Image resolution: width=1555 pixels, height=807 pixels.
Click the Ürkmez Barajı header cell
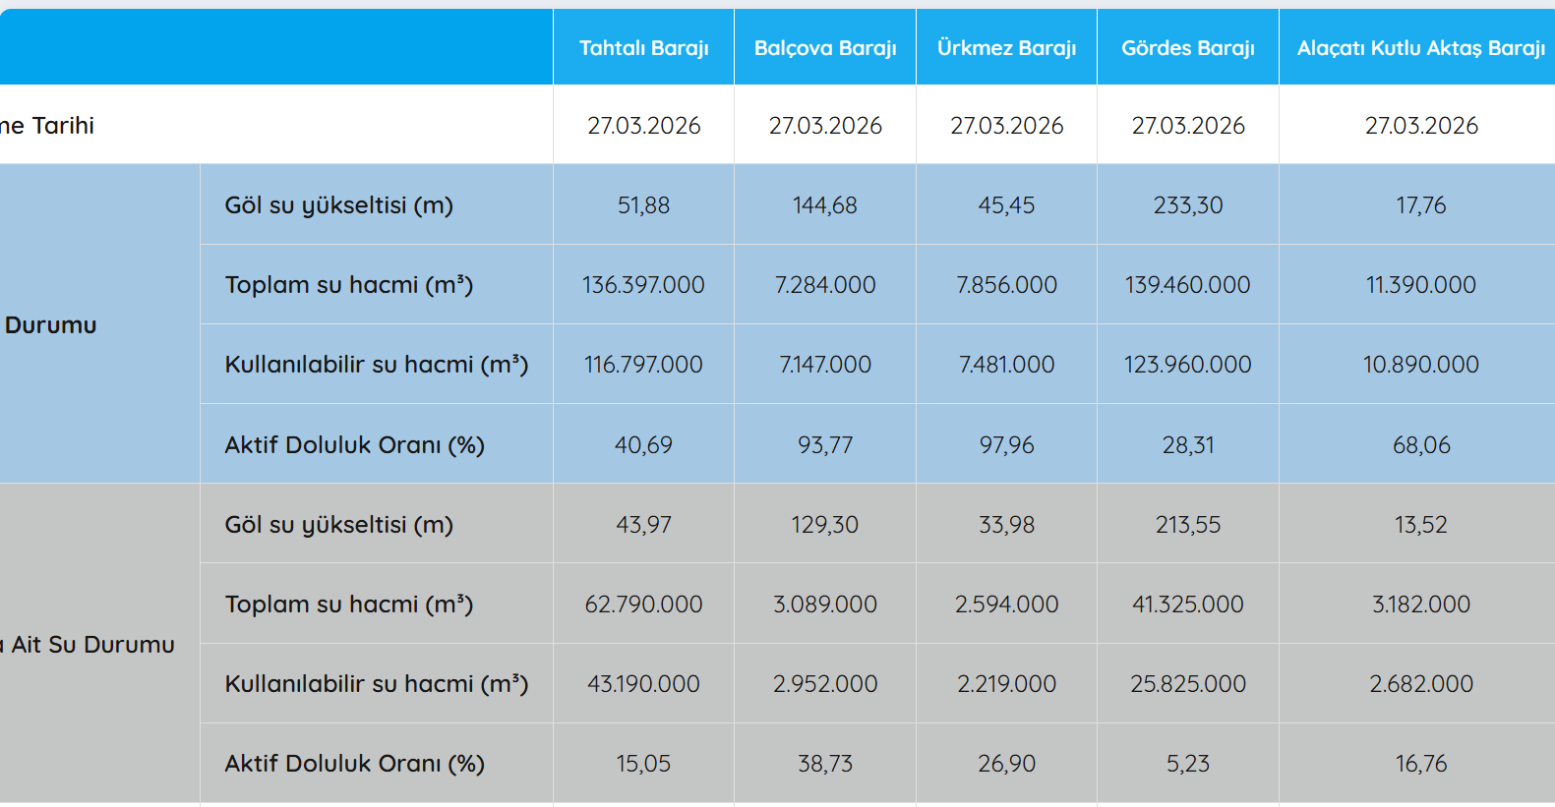[1006, 48]
